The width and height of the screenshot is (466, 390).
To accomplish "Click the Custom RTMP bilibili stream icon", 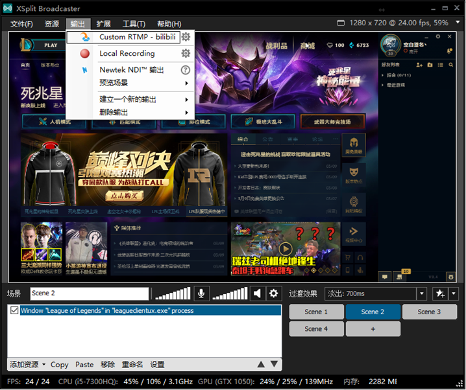I will (85, 37).
